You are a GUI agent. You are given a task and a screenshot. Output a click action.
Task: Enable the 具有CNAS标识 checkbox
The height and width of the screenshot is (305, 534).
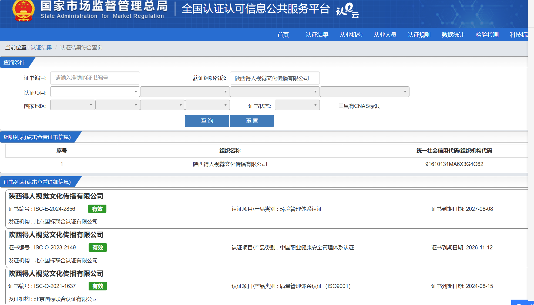(x=341, y=106)
